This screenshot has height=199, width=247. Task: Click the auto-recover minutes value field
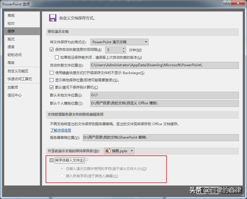114,50
